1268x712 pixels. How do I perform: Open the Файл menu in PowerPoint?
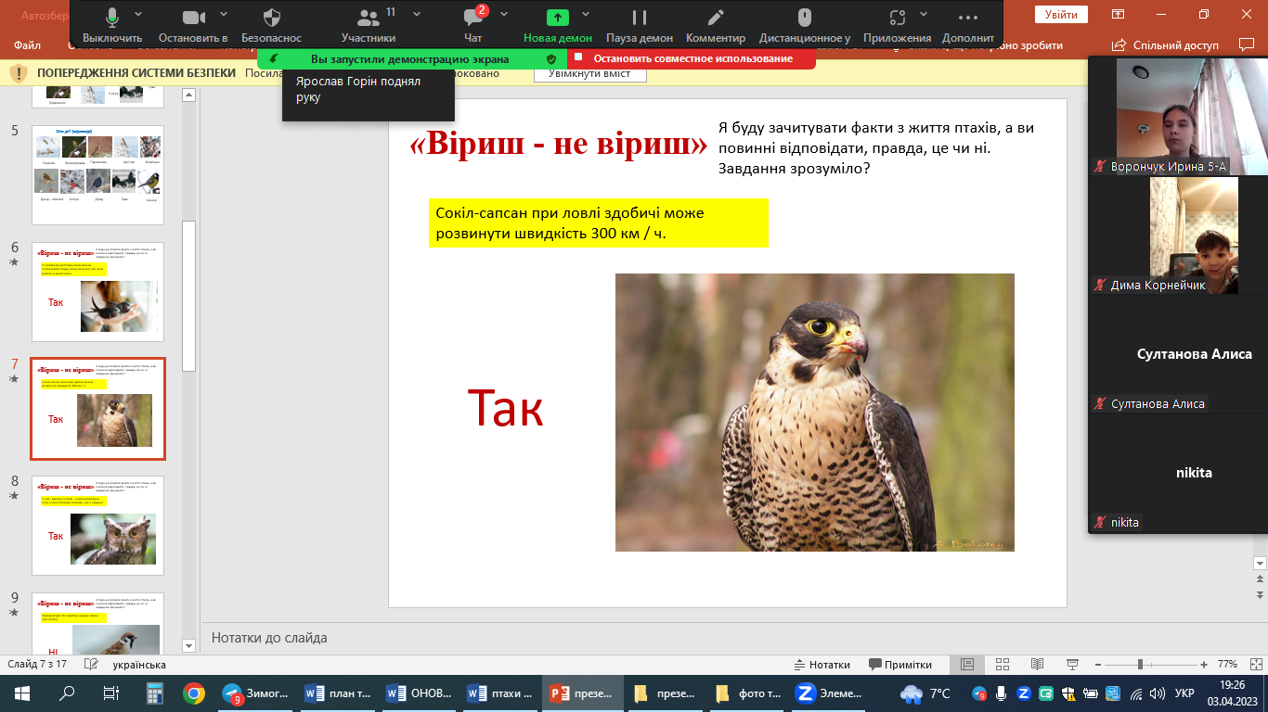click(x=27, y=45)
